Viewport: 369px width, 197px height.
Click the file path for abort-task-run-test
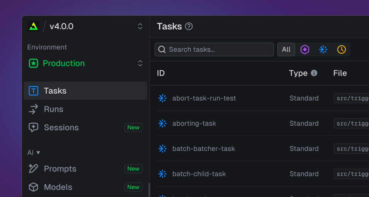351,98
